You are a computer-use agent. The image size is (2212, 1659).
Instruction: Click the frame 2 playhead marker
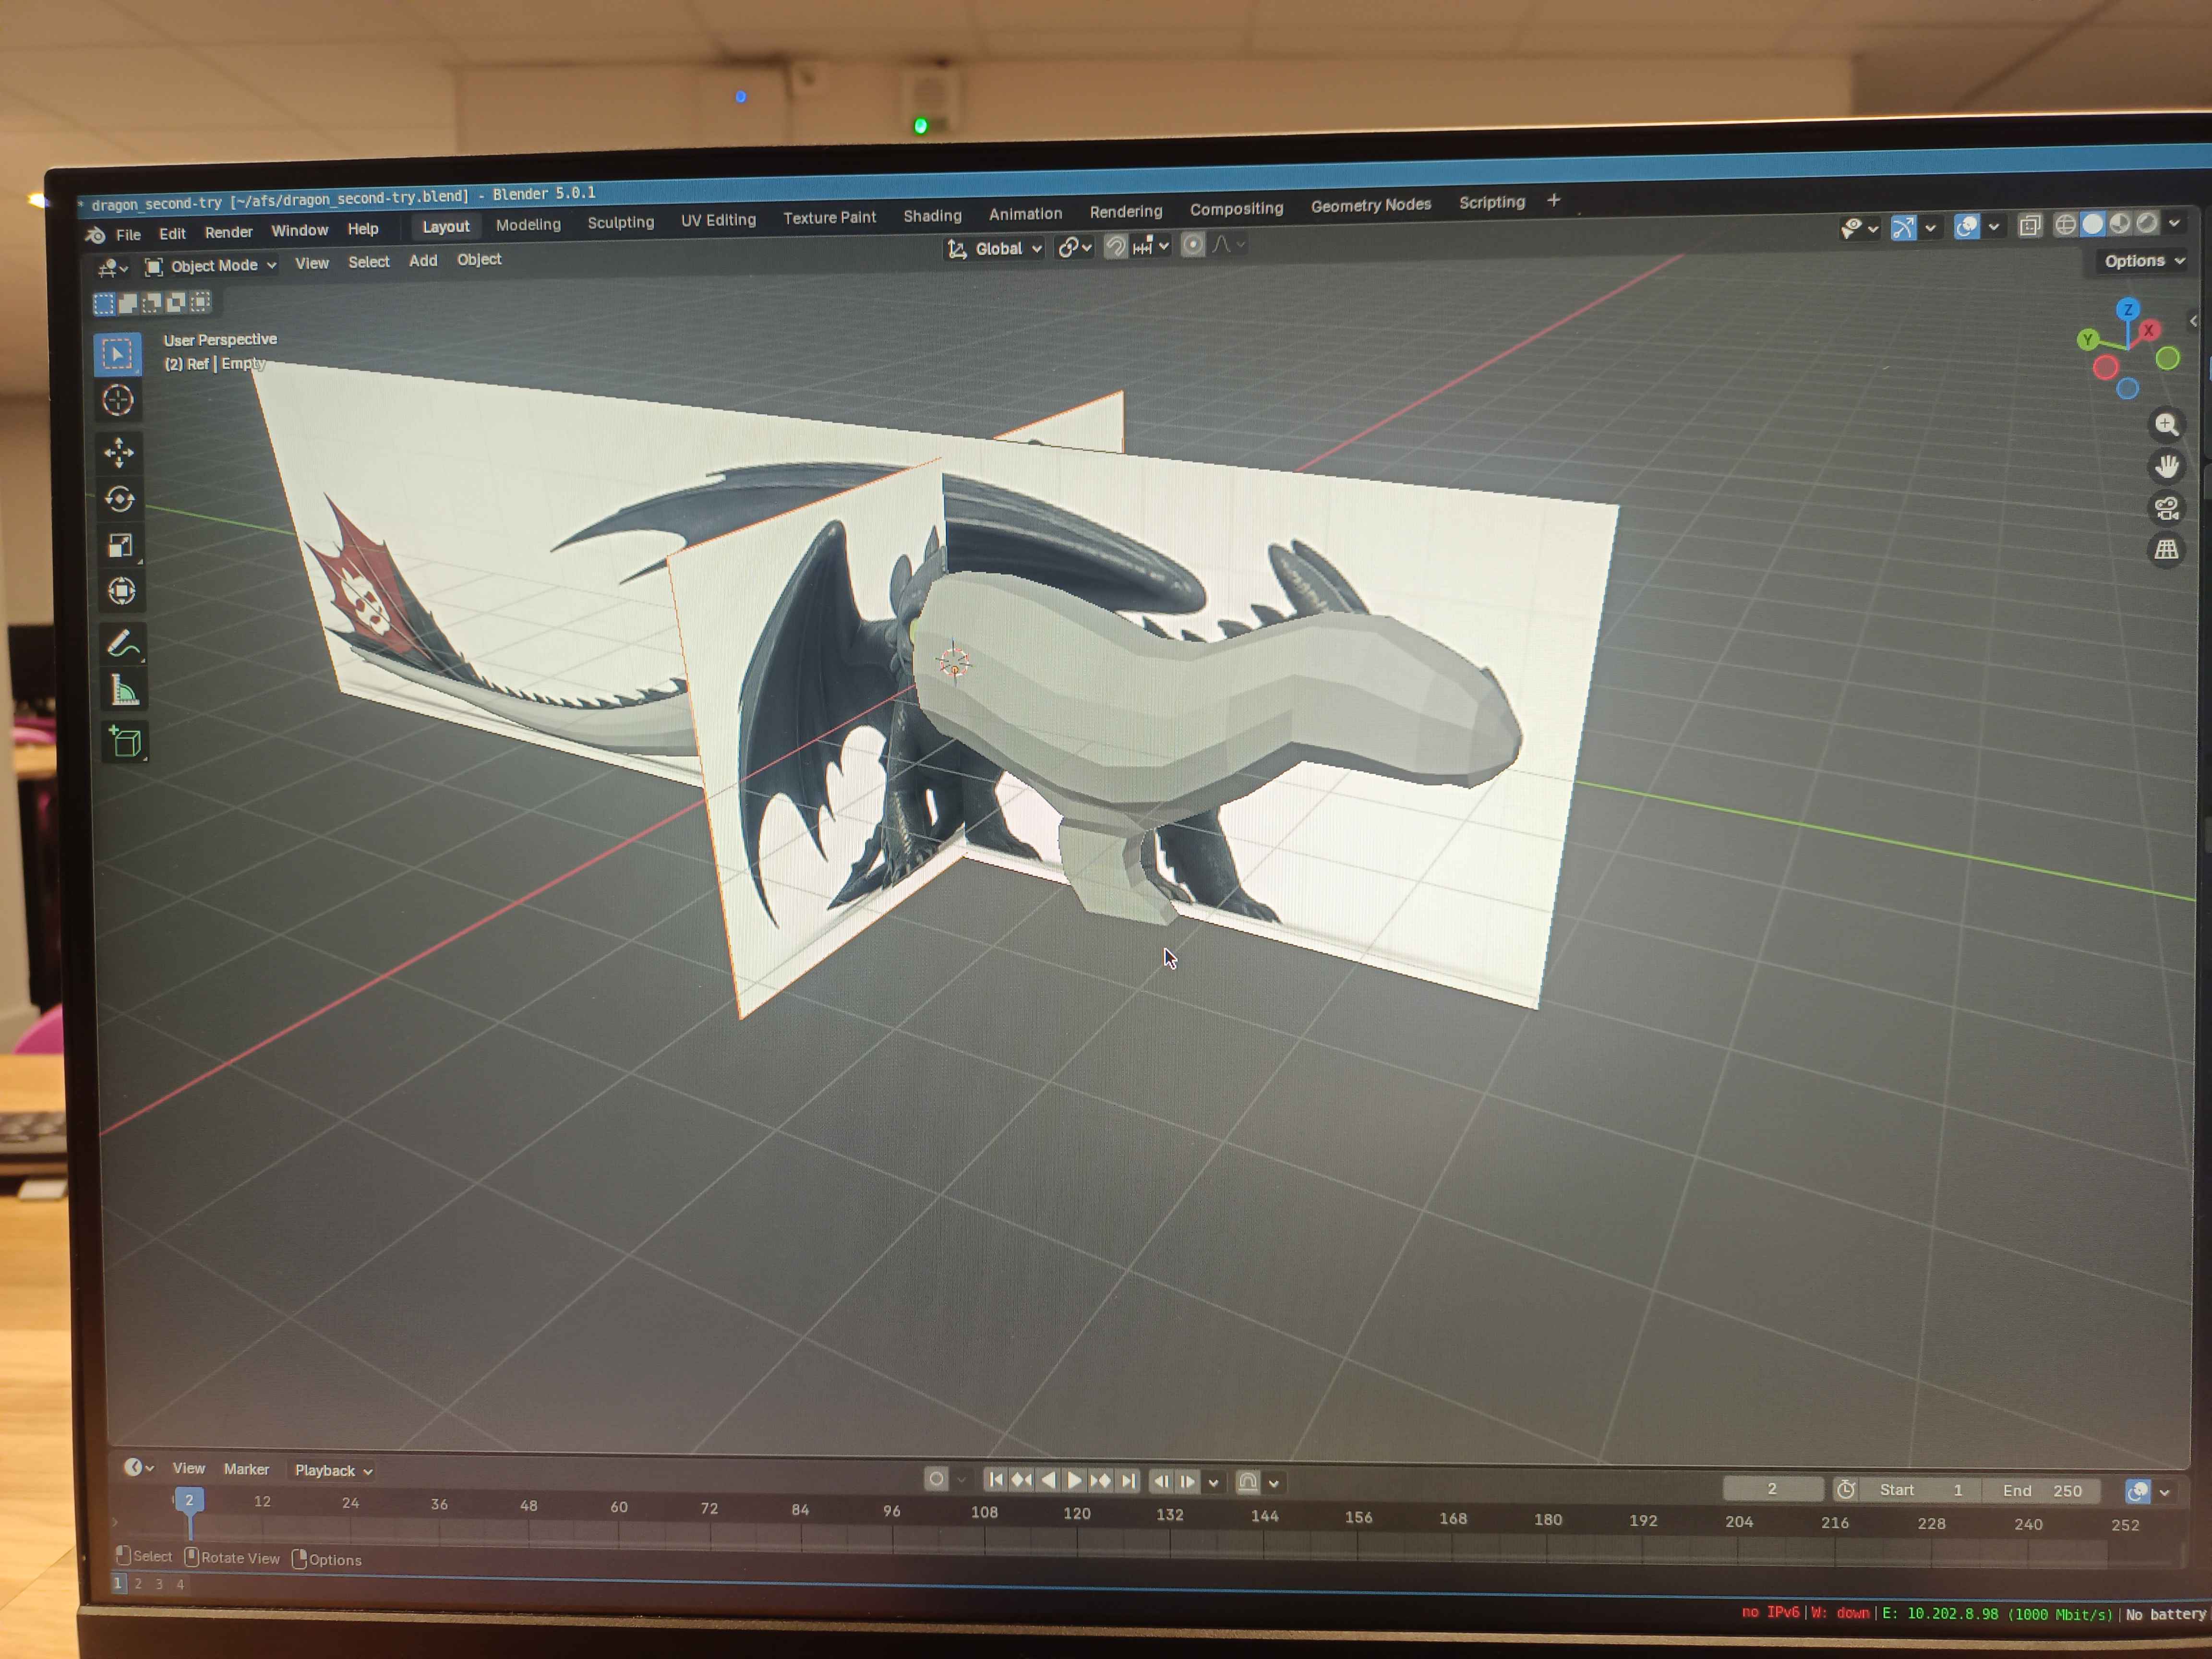[189, 1499]
